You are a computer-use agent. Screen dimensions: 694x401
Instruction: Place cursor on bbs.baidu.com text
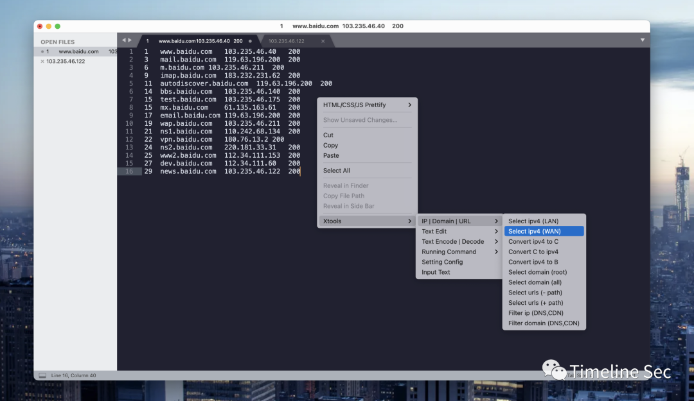coord(186,92)
